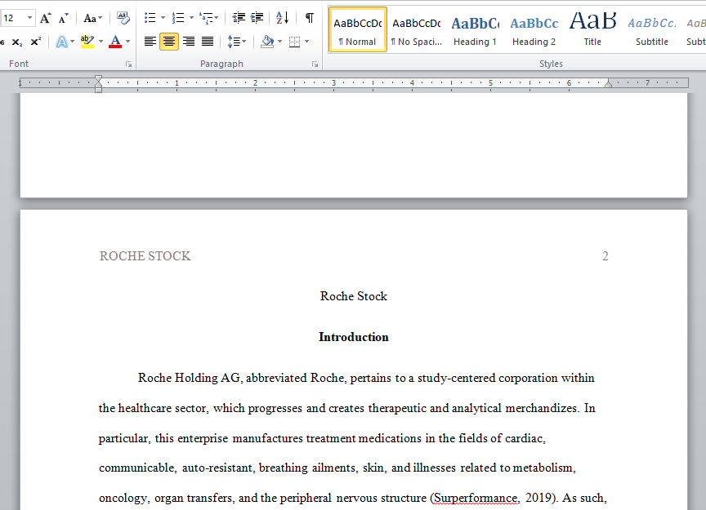The width and height of the screenshot is (706, 510).
Task: Click the Borders icon
Action: pyautogui.click(x=294, y=42)
